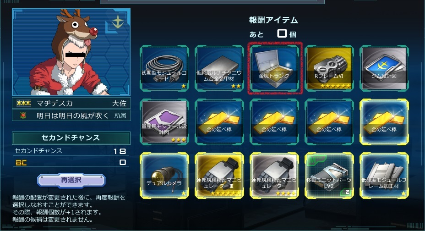Select the RフレームVI gold reward
Screen dimensions: 425x231
tap(329, 68)
